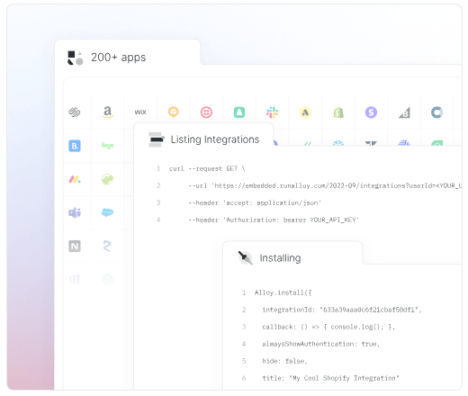
Task: Open the red Twilio app icon
Action: point(206,112)
